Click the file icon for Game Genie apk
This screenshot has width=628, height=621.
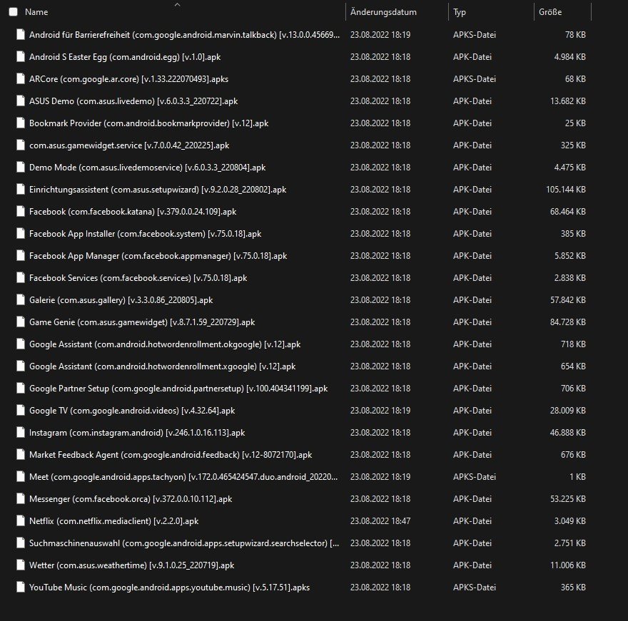point(20,322)
